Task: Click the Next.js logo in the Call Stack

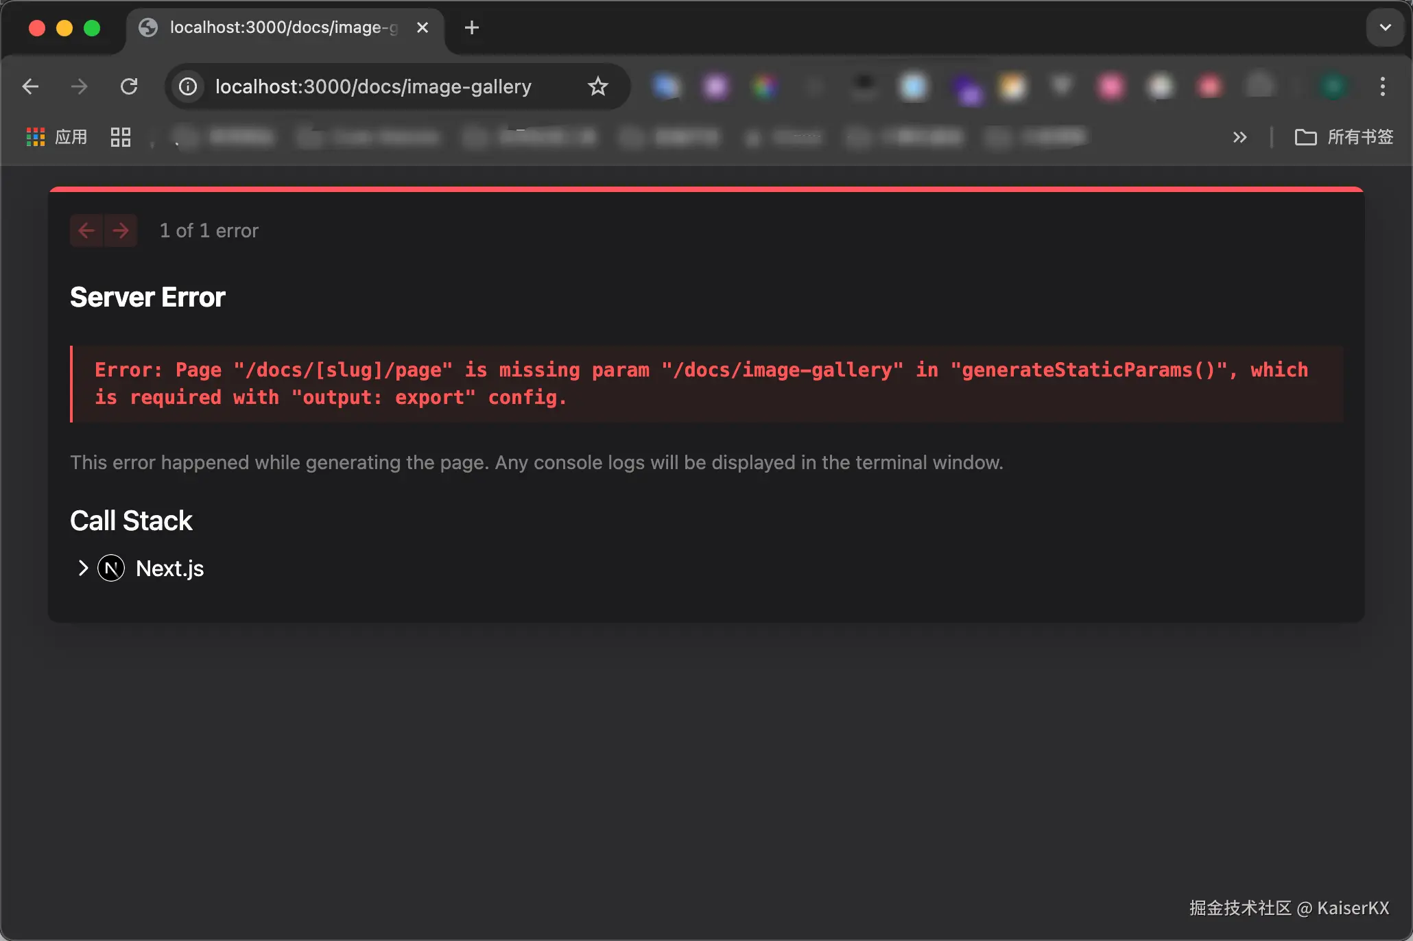Action: point(111,569)
